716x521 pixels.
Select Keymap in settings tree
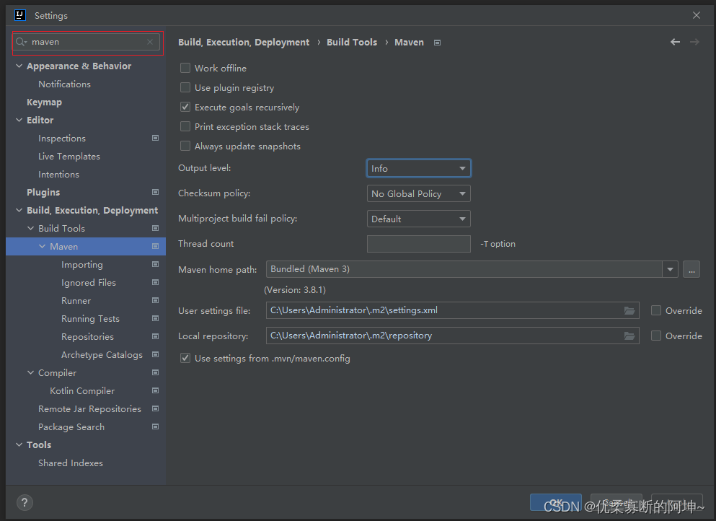pyautogui.click(x=44, y=102)
